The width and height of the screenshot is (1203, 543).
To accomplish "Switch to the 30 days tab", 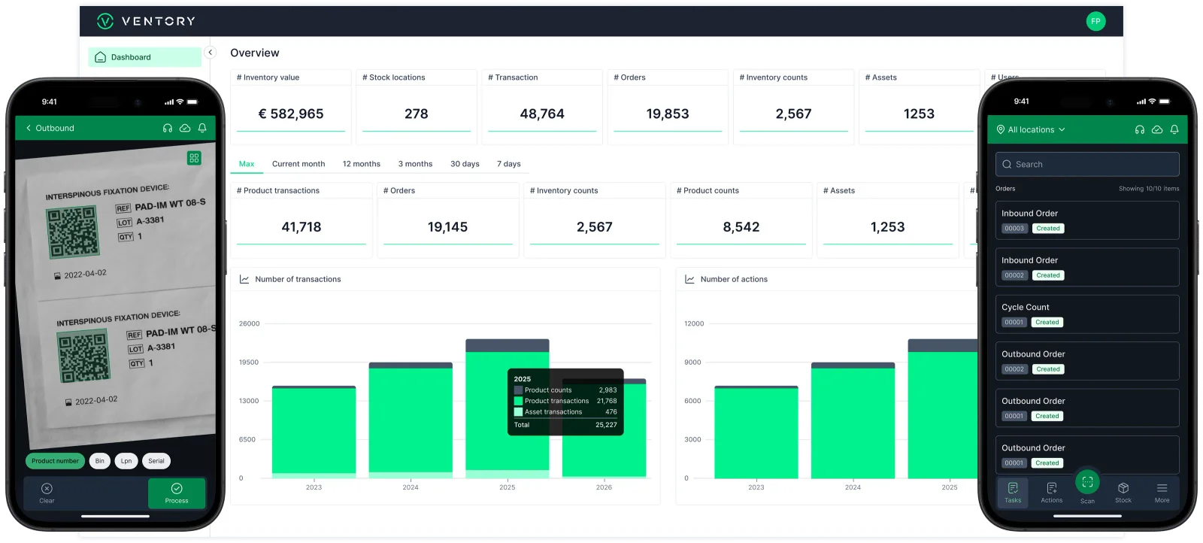I will [x=465, y=164].
